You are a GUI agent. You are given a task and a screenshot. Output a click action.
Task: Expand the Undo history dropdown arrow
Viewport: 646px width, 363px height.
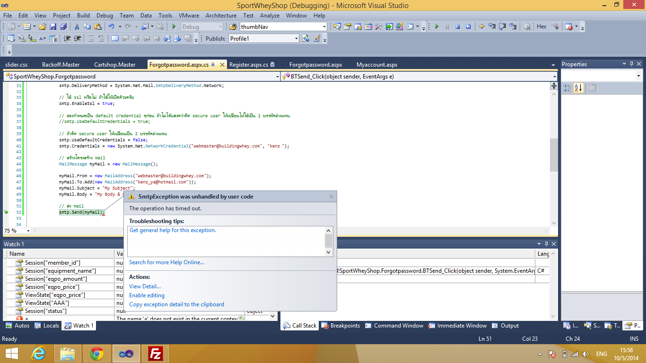120,26
